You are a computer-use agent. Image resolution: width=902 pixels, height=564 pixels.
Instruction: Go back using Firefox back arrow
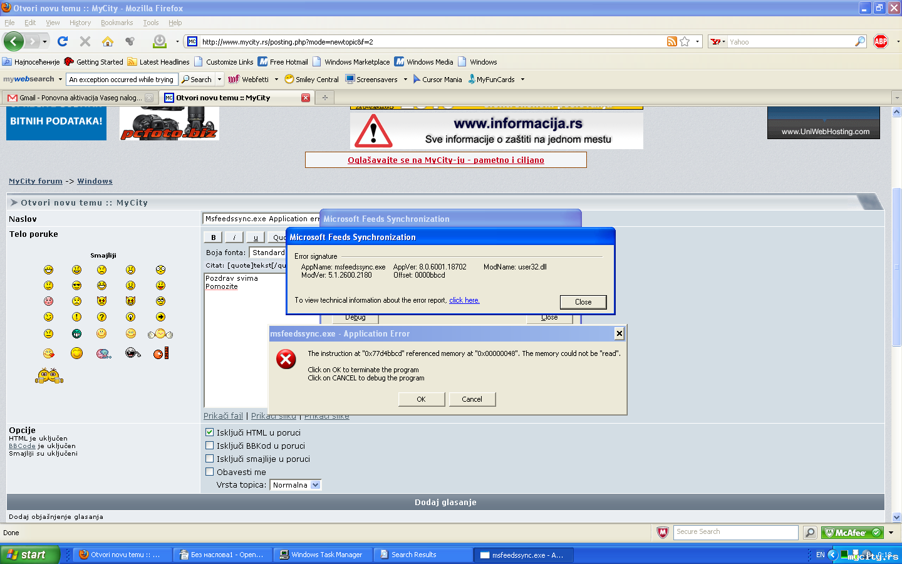tap(13, 41)
